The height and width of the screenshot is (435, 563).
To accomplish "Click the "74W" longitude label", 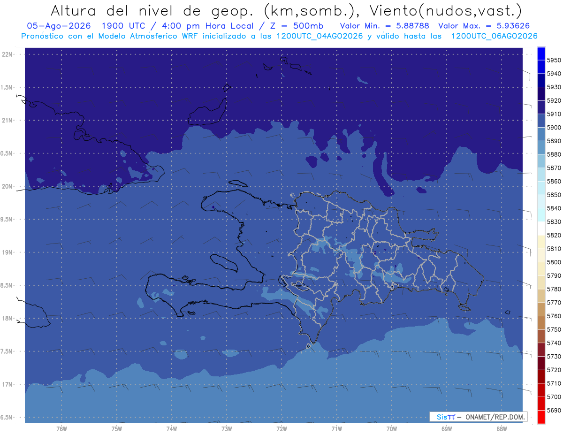I will pyautogui.click(x=172, y=429).
